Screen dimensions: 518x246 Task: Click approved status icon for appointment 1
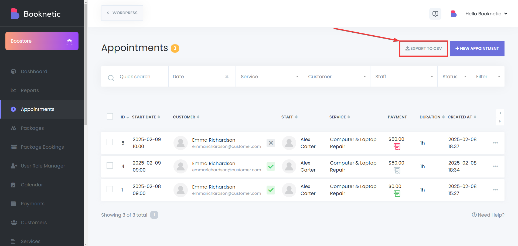click(271, 190)
